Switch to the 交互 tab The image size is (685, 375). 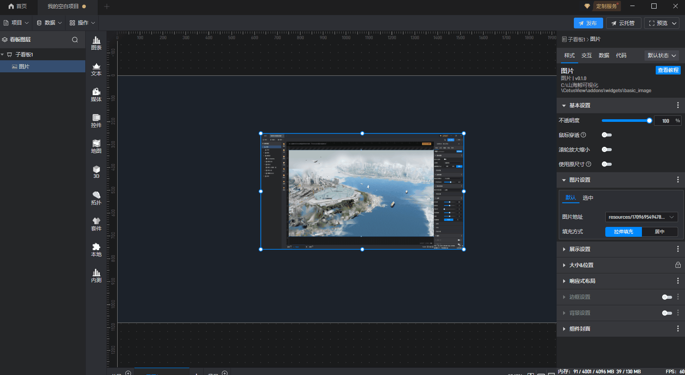point(586,56)
